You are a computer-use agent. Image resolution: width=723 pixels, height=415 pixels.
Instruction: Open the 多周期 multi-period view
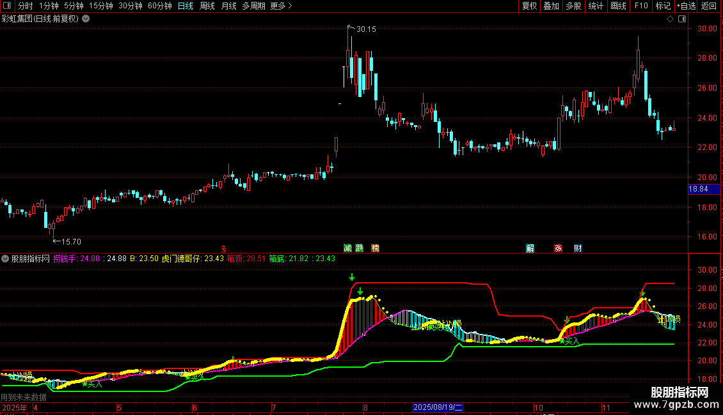pyautogui.click(x=253, y=6)
